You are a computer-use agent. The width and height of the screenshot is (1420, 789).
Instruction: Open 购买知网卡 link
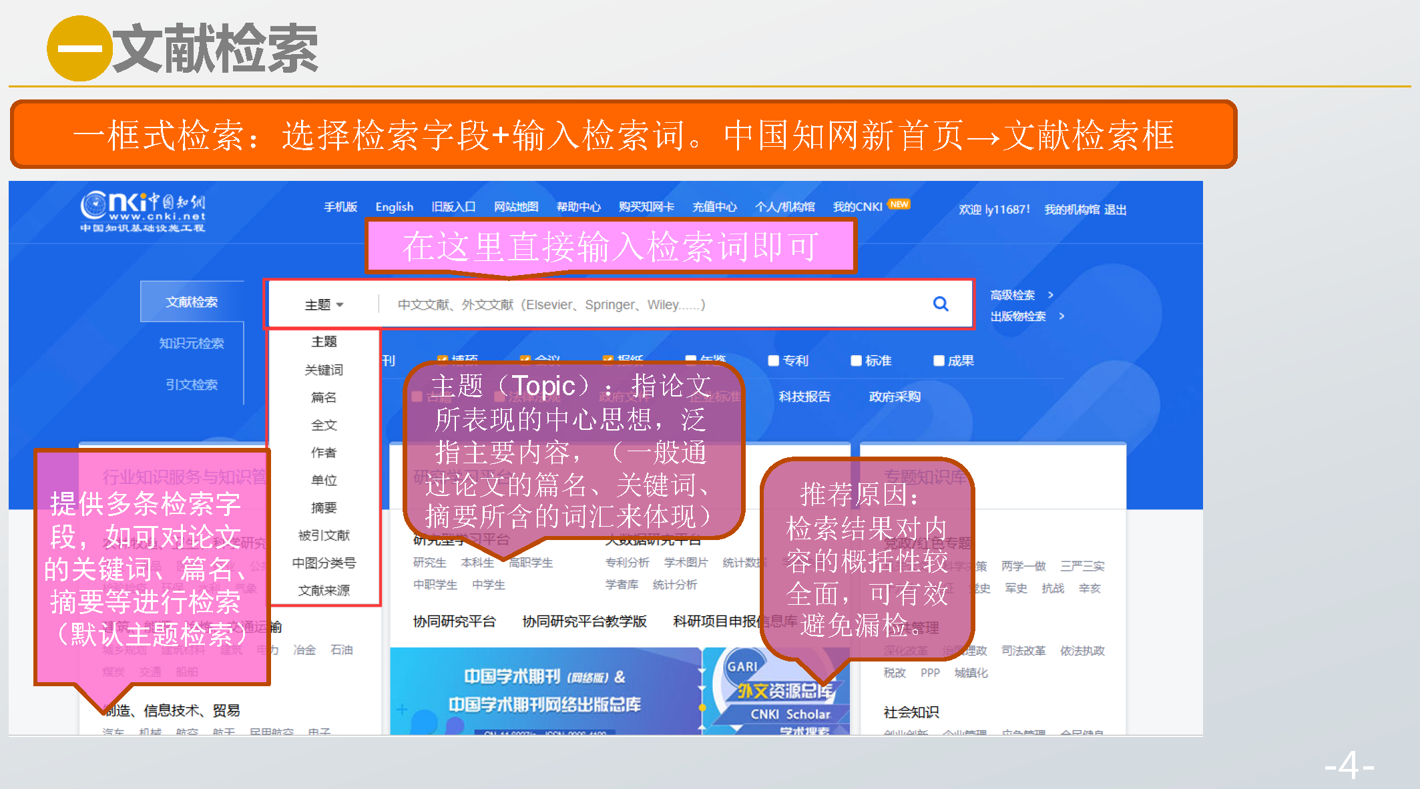tap(646, 207)
